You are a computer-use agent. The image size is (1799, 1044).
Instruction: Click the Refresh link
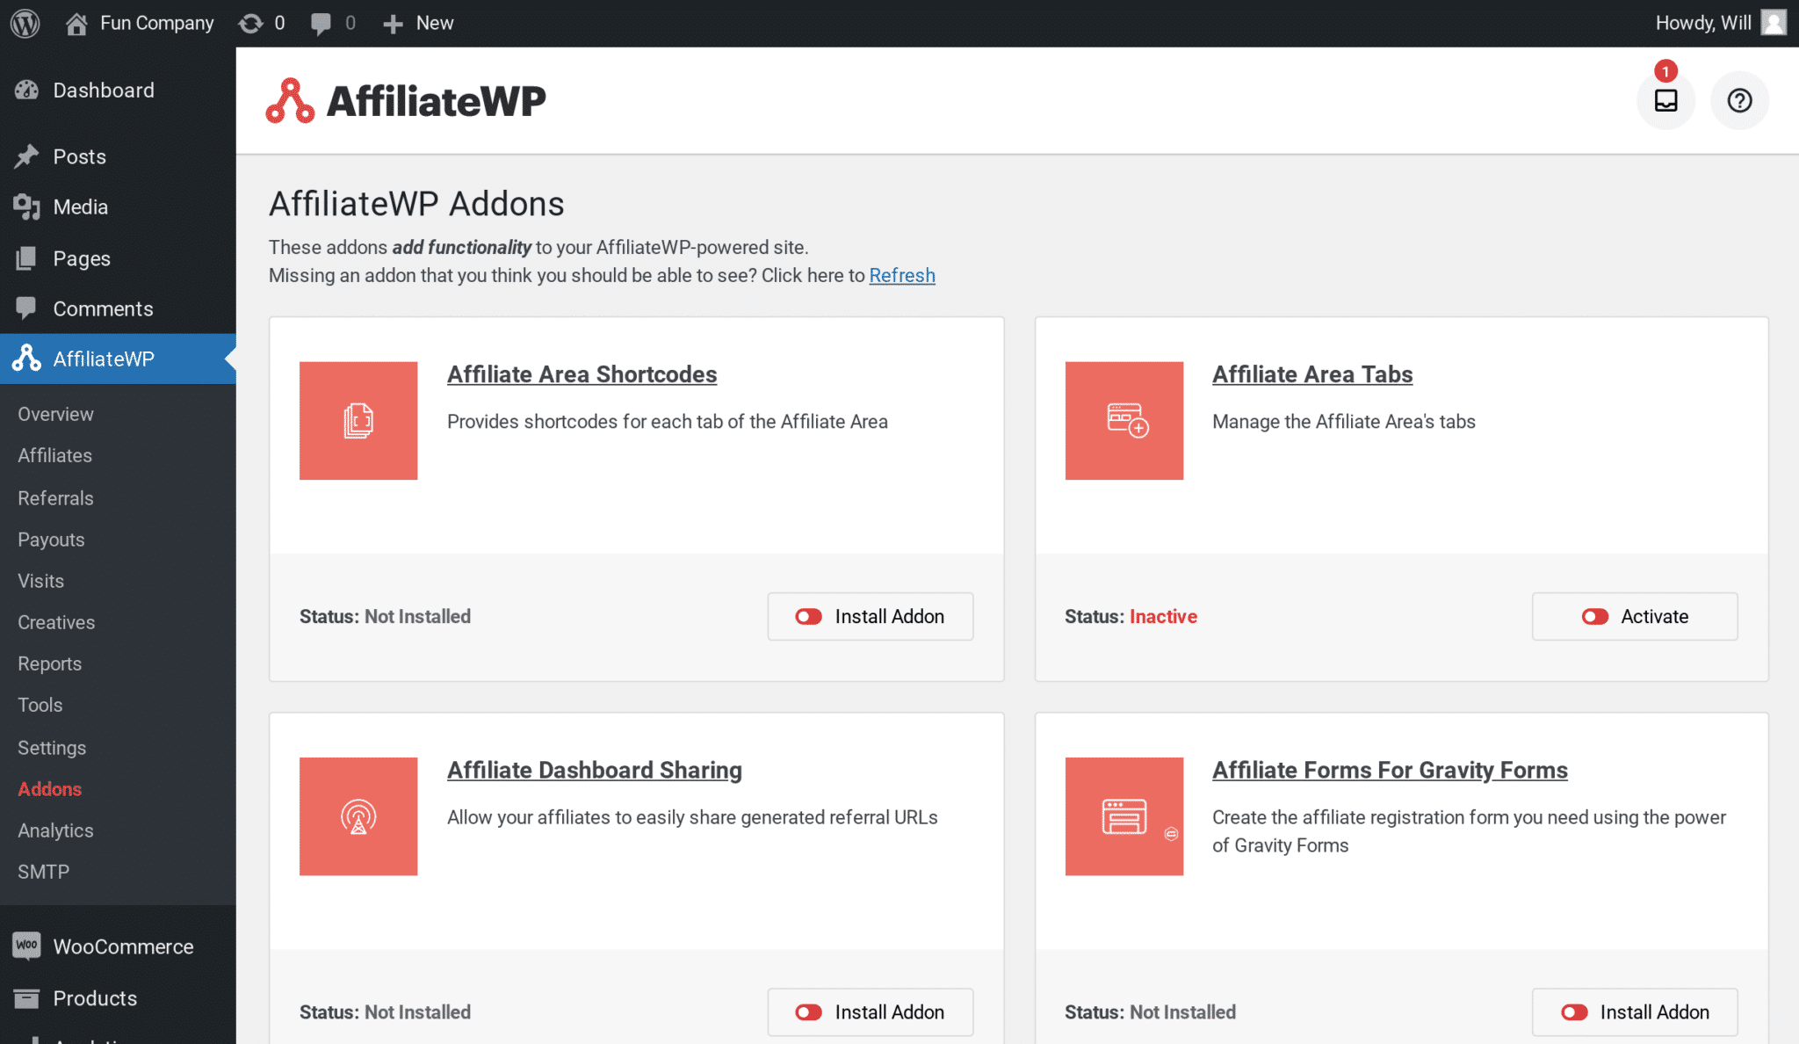(902, 275)
